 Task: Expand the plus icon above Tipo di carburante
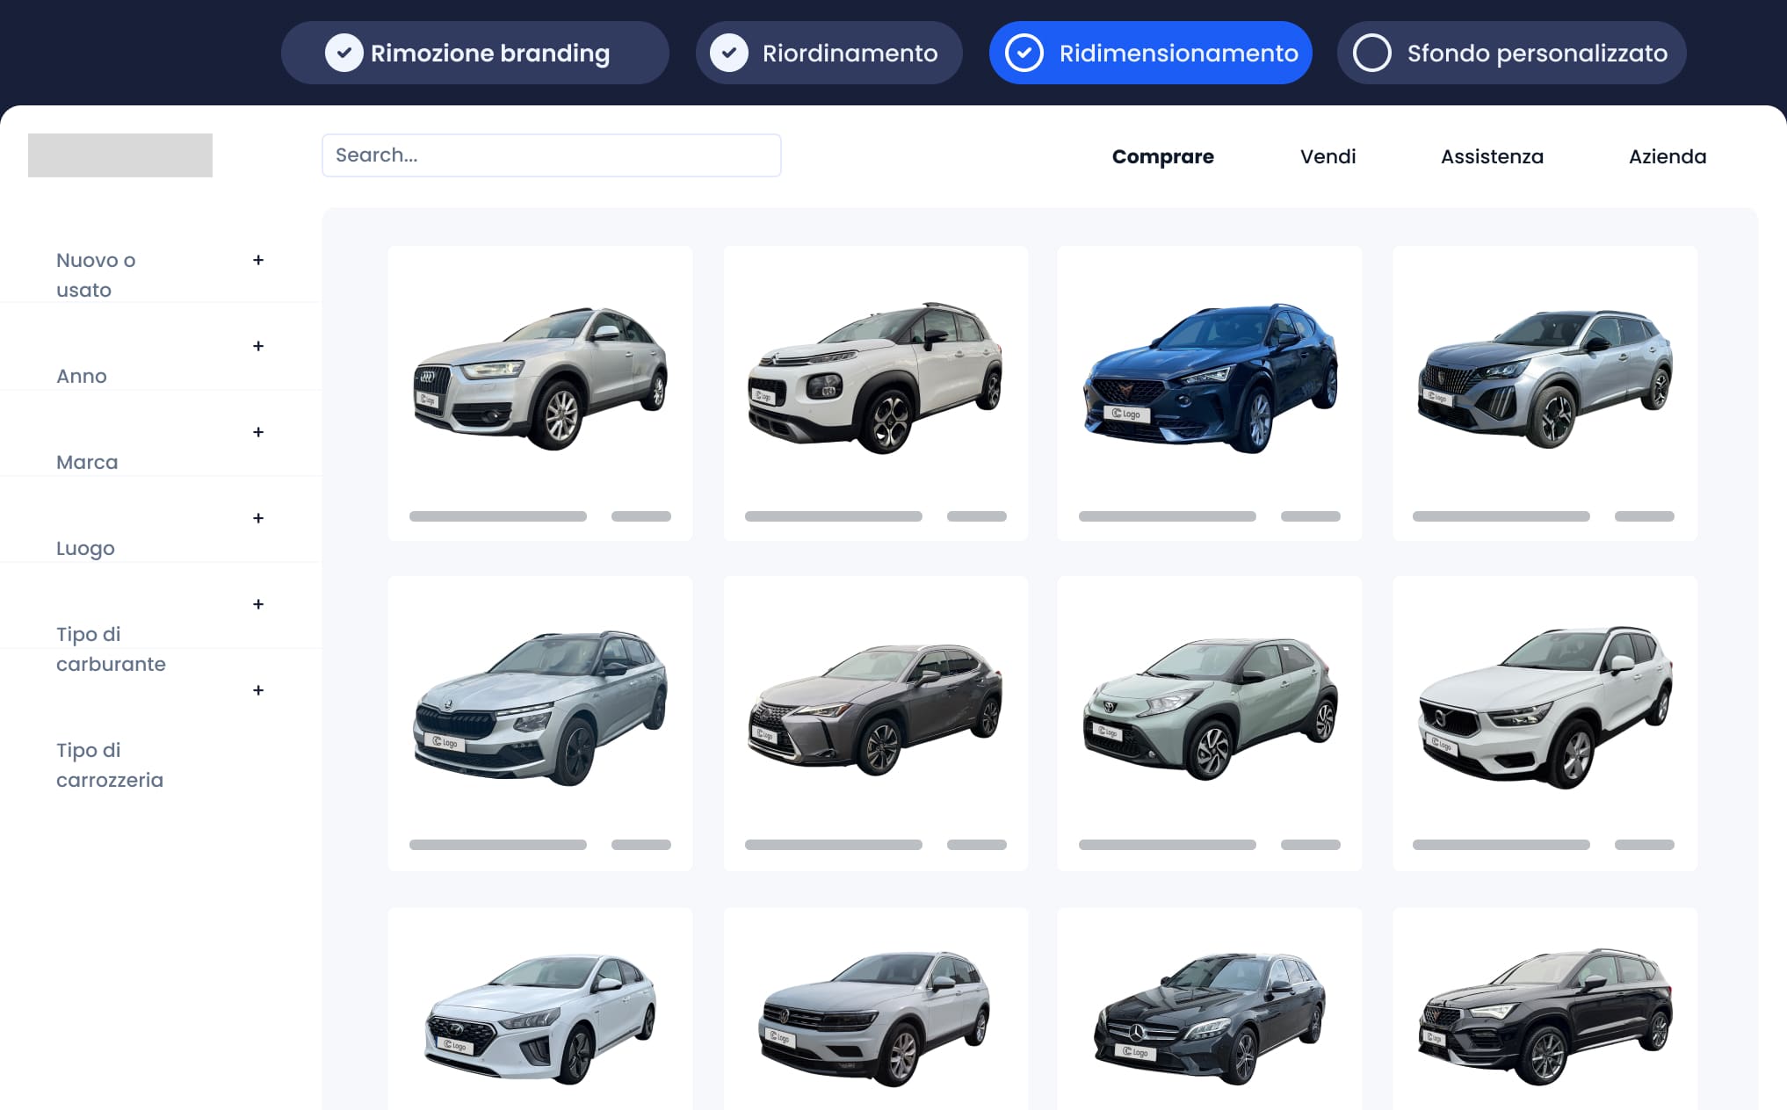coord(258,604)
